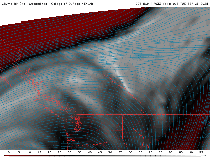
Task: Select the colorbar label '55'
Action: click(120, 152)
